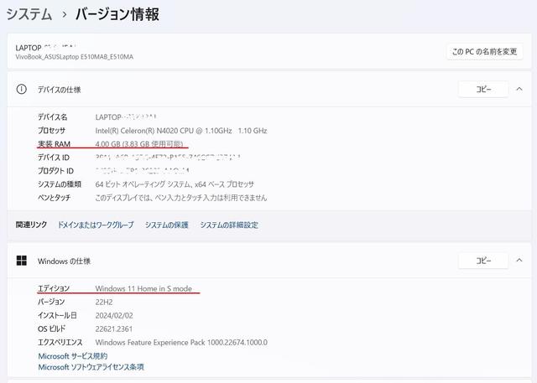Collapse the デバイスの仕様 section chevron
The height and width of the screenshot is (383, 537).
(519, 89)
